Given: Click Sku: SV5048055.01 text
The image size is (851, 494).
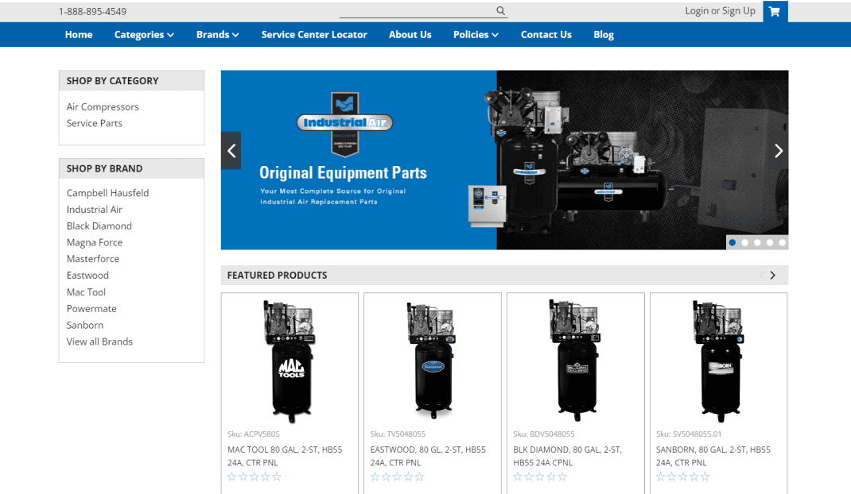Looking at the screenshot, I should point(689,434).
